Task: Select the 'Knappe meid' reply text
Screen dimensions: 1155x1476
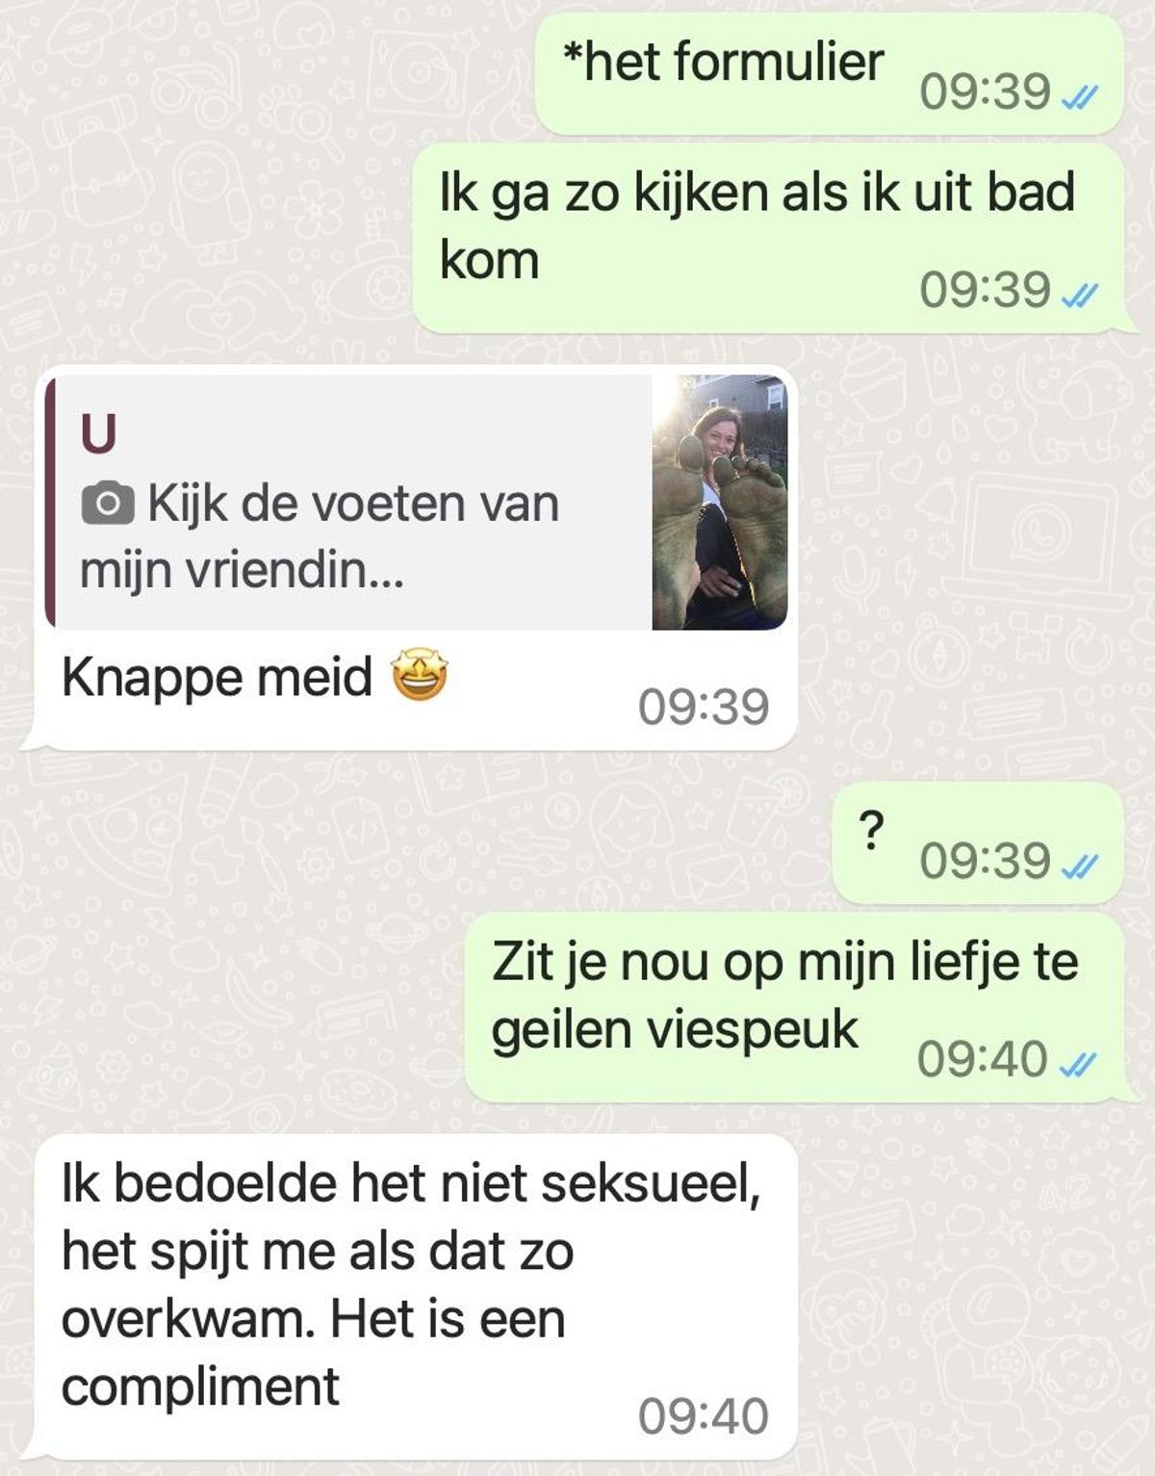Action: tap(217, 677)
